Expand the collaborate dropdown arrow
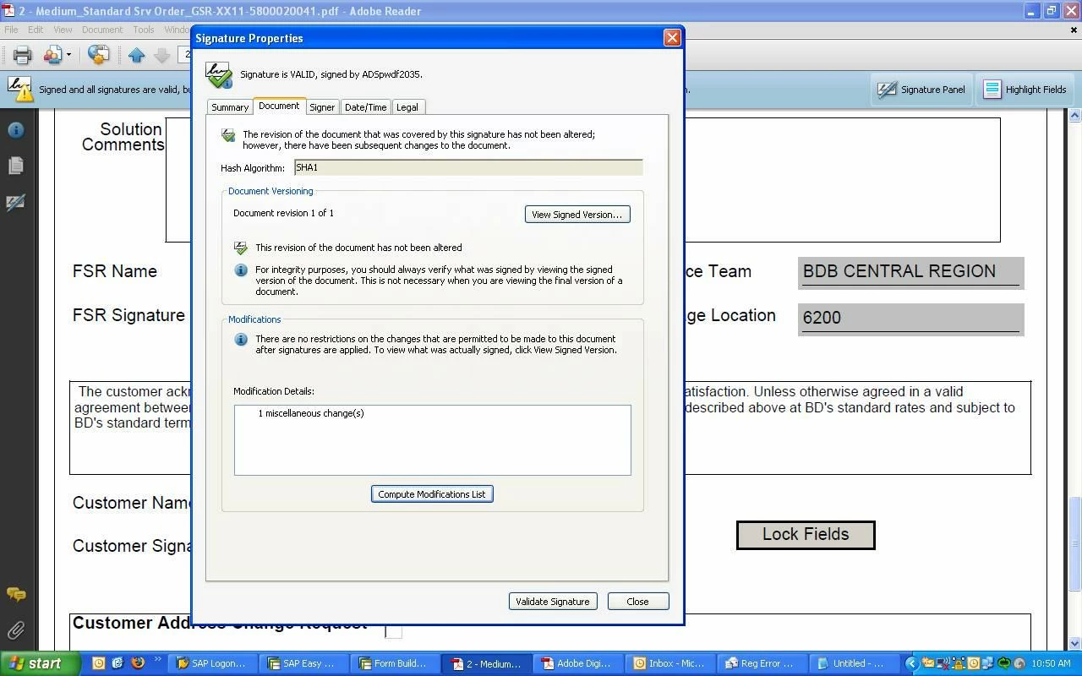 click(x=69, y=55)
